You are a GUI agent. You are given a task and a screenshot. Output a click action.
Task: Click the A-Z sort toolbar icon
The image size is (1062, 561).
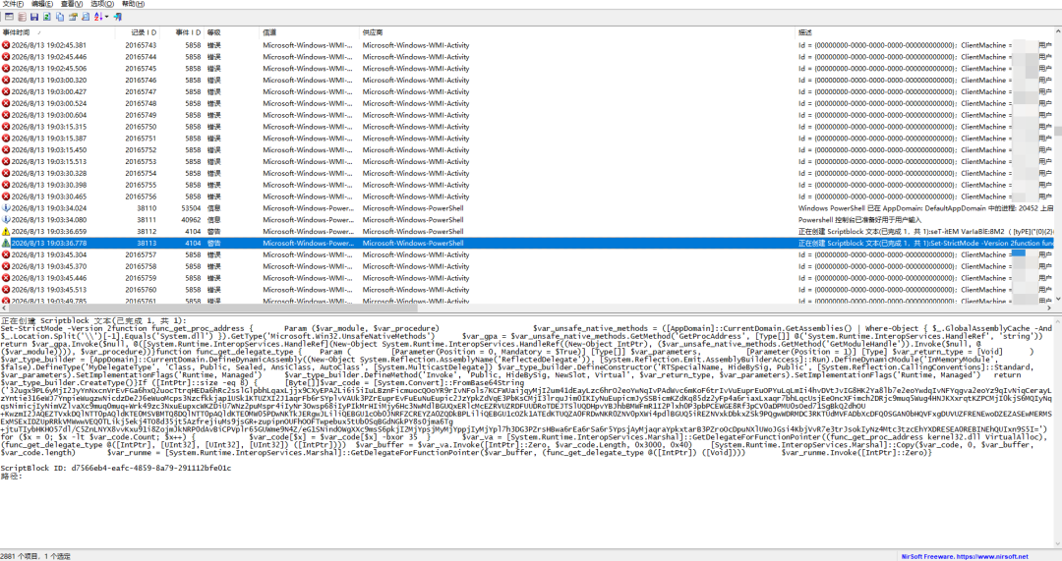point(98,17)
